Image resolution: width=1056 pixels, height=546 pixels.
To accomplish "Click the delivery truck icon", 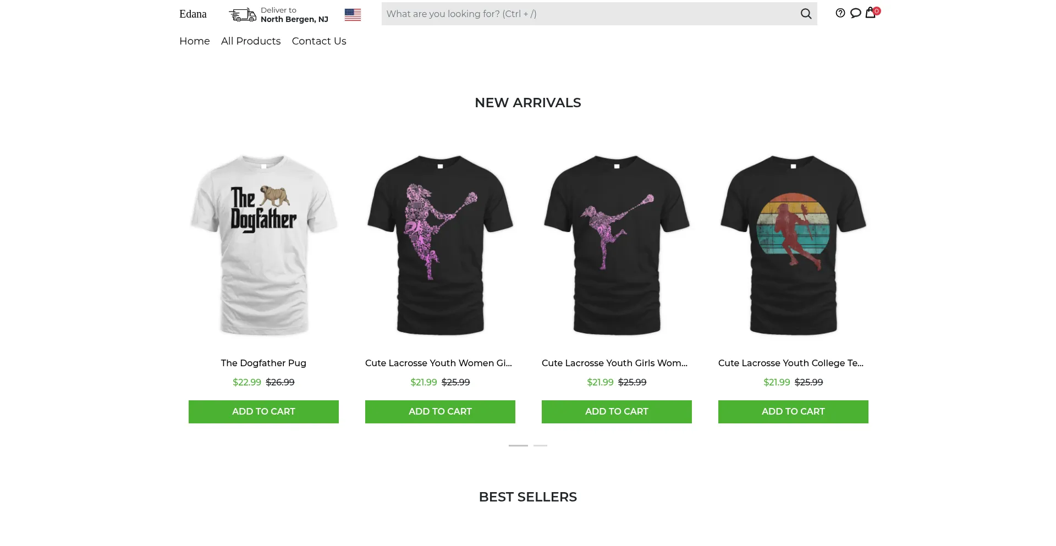I will tap(243, 15).
